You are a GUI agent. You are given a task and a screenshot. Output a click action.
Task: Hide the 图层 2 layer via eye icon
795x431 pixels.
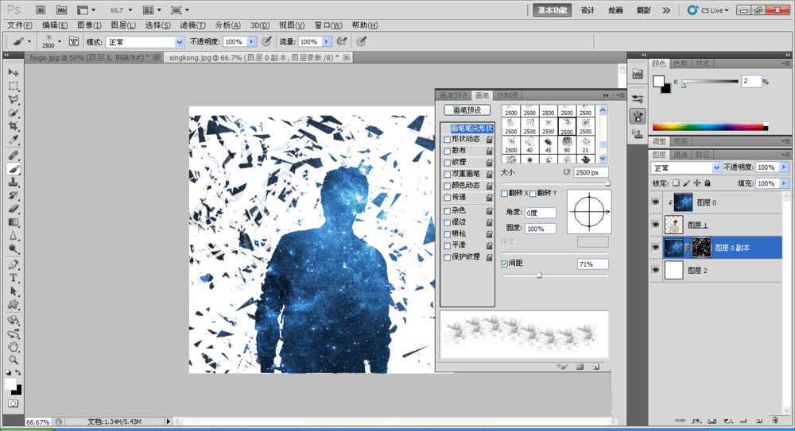(x=656, y=271)
